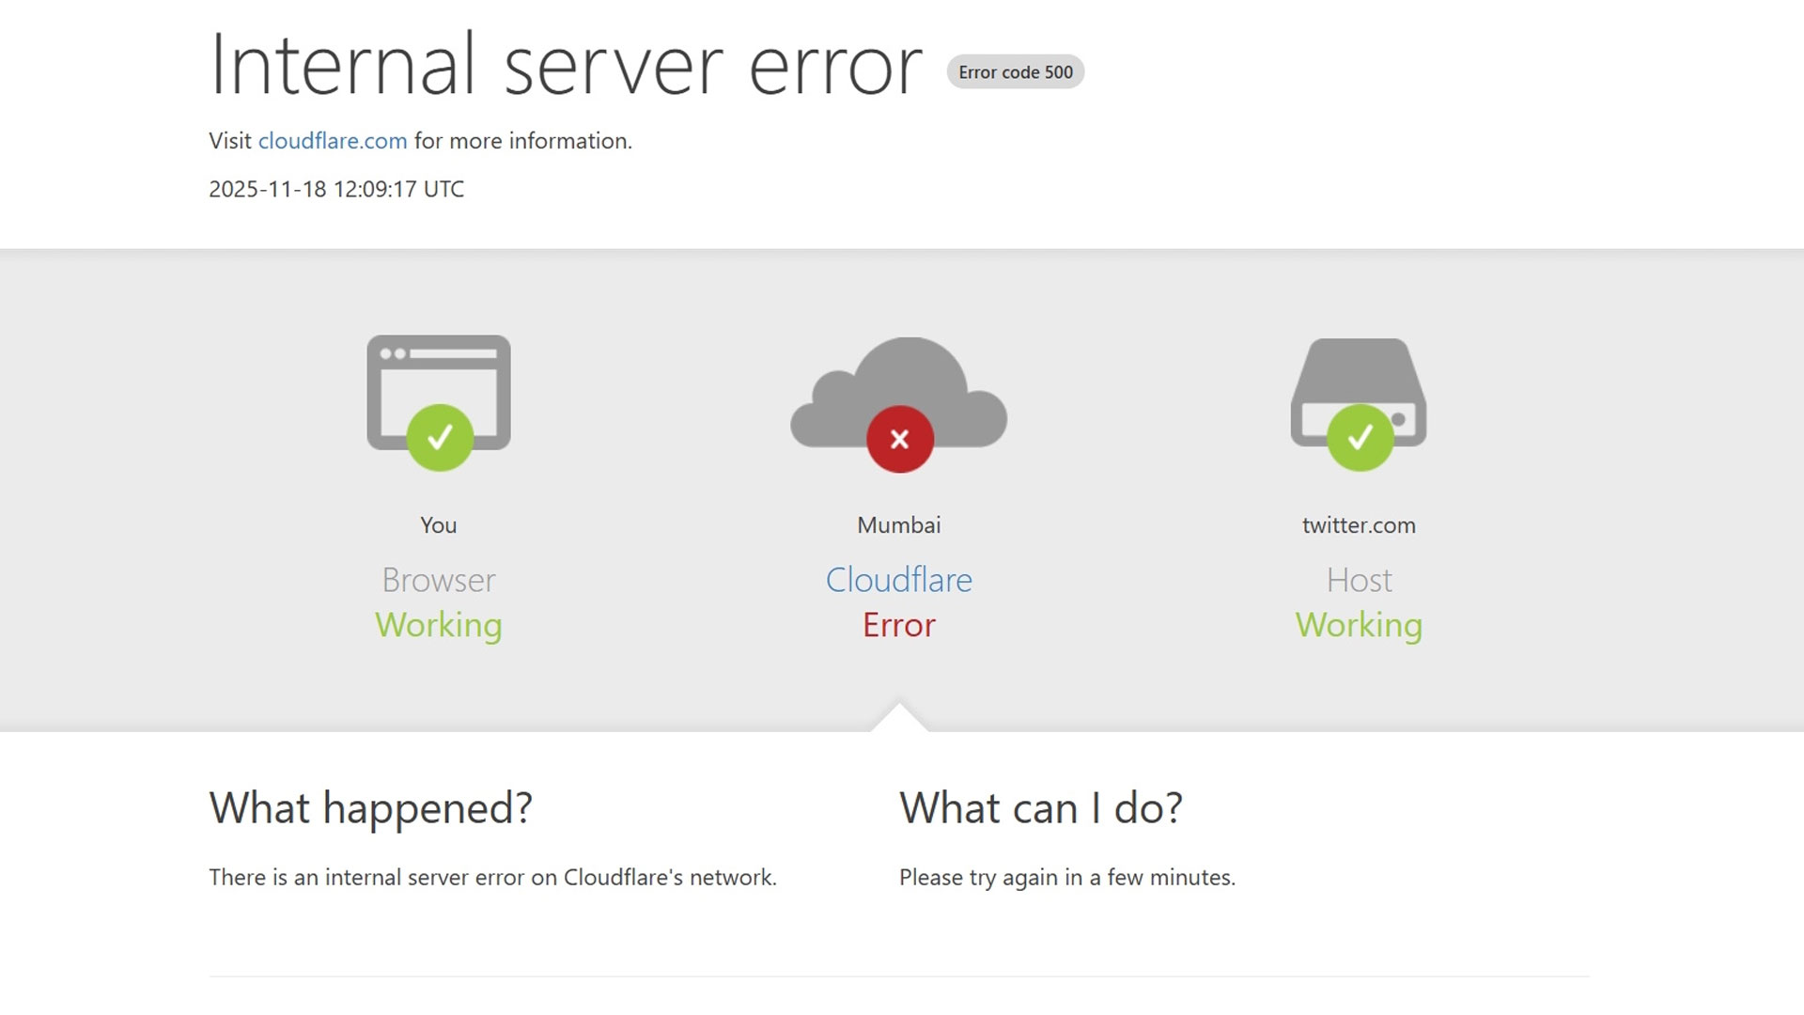Click the green checkmark on browser icon
Screen dimensions: 1804x1015
pyautogui.click(x=440, y=438)
